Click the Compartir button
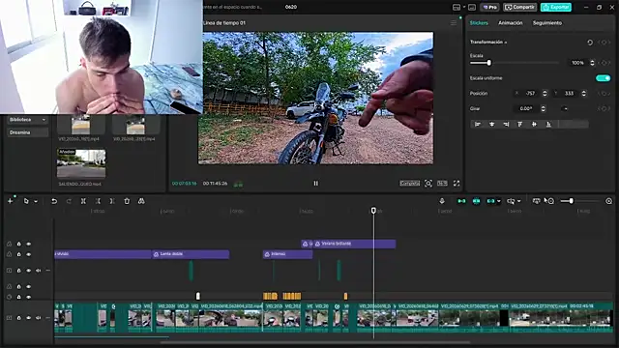619x348 pixels. point(519,7)
